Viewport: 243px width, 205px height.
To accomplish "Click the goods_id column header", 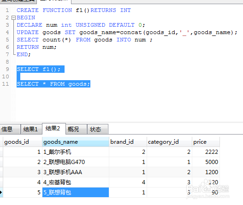I will coord(23,142).
